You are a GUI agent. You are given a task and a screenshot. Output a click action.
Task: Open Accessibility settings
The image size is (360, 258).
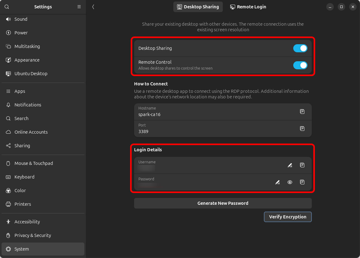point(43,222)
